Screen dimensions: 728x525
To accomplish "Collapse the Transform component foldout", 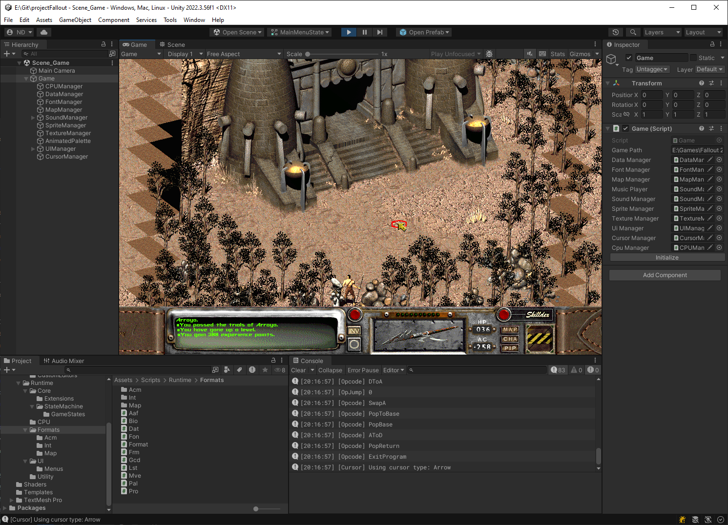I will coord(607,83).
